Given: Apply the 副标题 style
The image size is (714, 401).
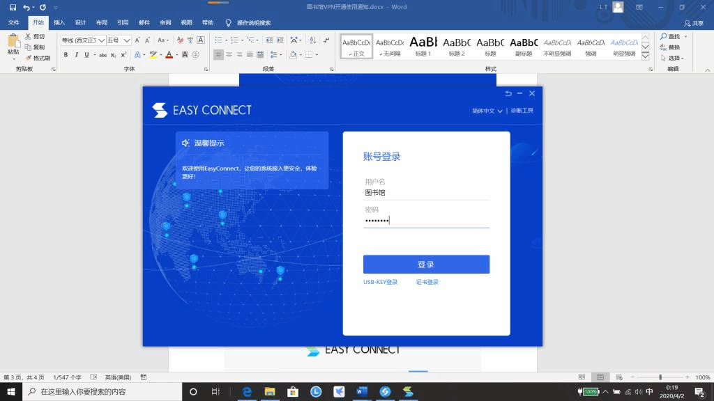Looking at the screenshot, I should (524, 47).
